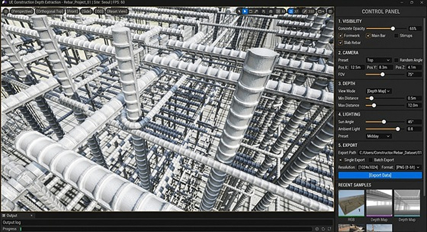427x232 pixels.
Task: Enable the Stirrups checkbox
Action: pos(396,35)
